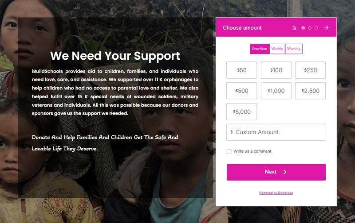Pick the $500 donation amount
355x223 pixels.
click(x=241, y=91)
